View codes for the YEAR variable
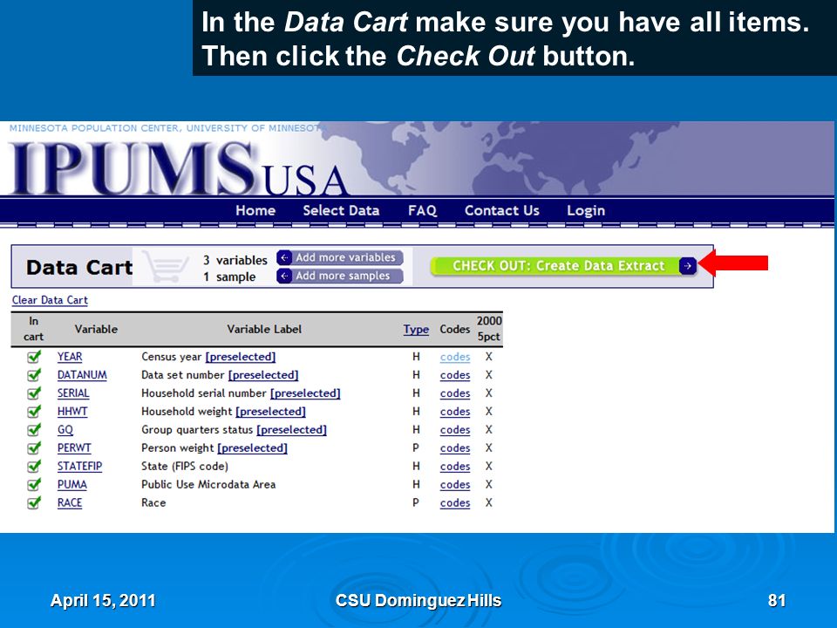The height and width of the screenshot is (628, 837). (x=455, y=357)
